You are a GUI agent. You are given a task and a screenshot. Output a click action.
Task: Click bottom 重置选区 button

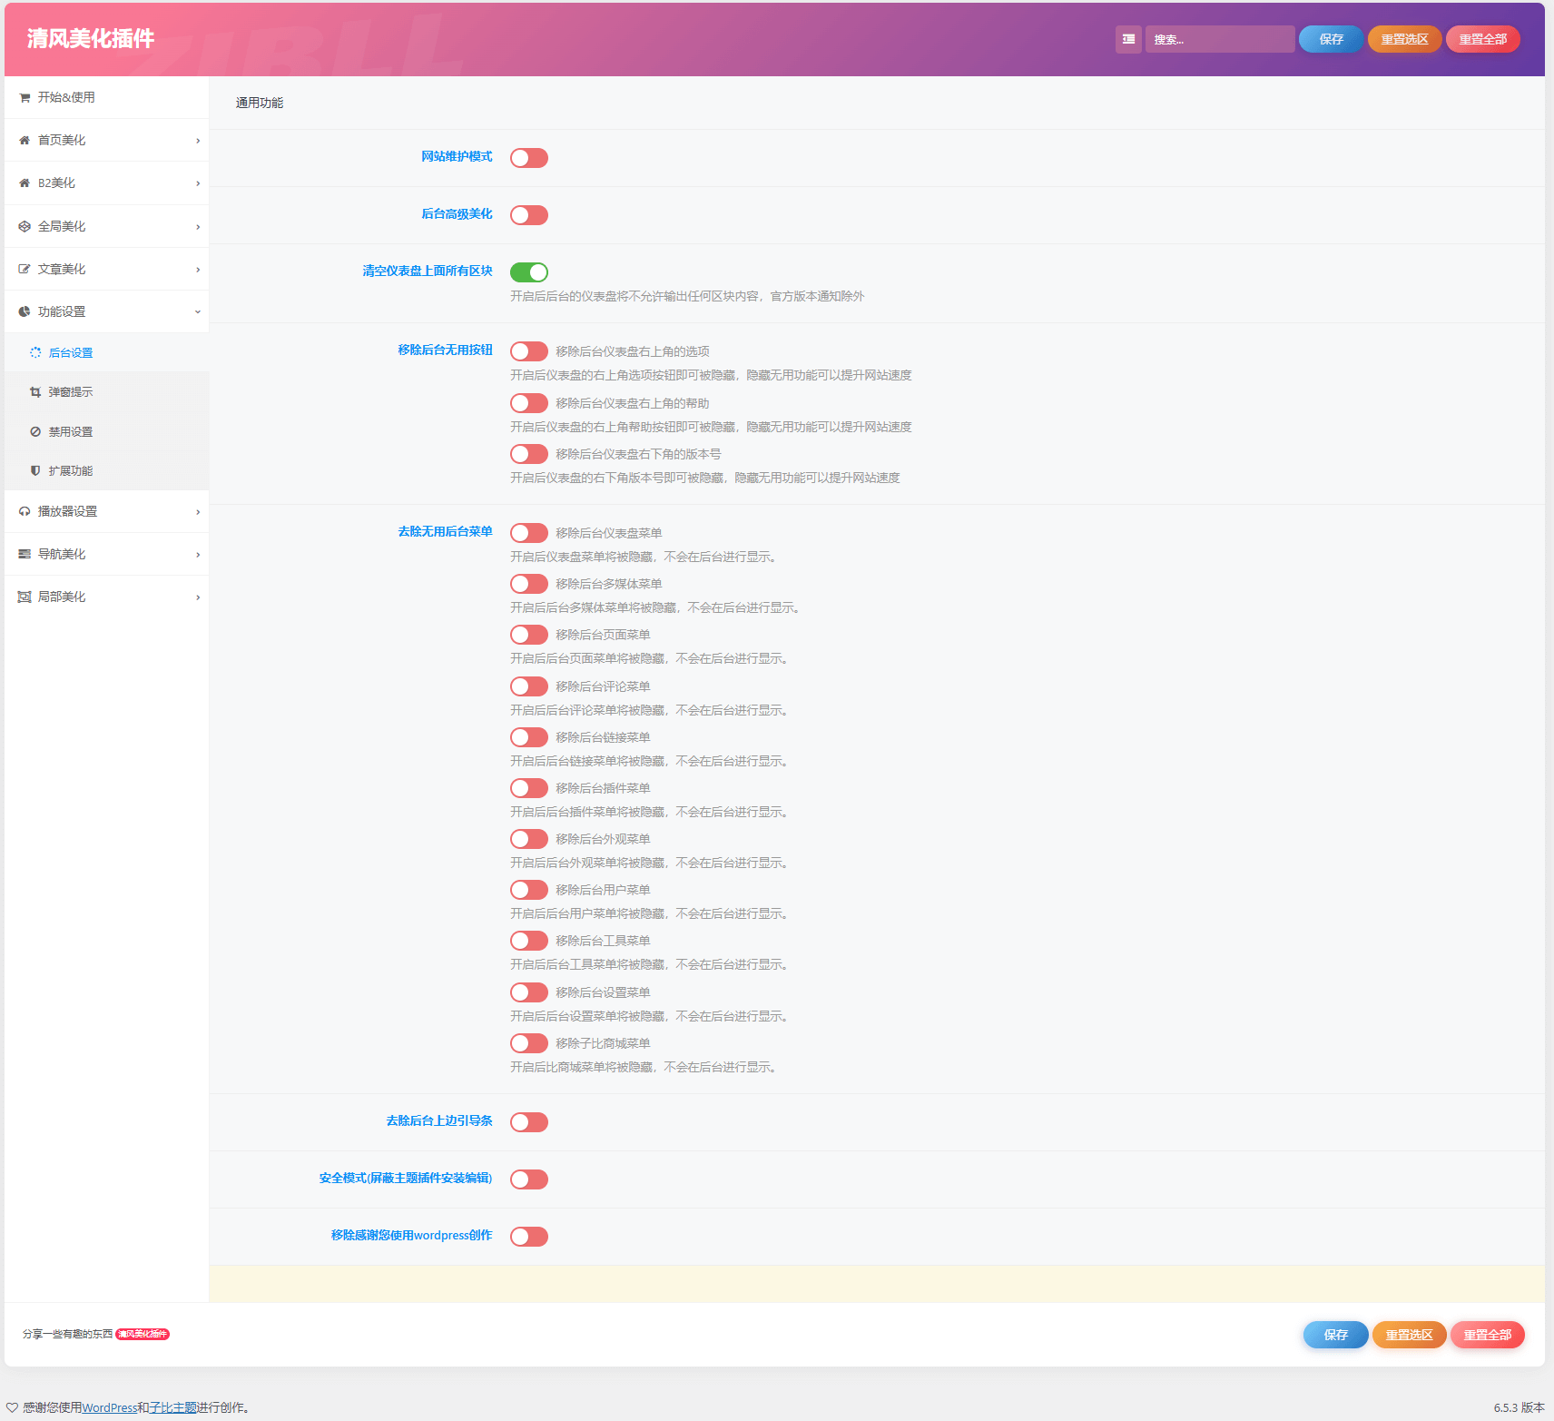click(1409, 1335)
